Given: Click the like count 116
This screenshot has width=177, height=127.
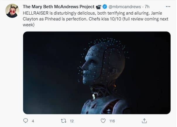Looking at the screenshot, I should (112, 121).
